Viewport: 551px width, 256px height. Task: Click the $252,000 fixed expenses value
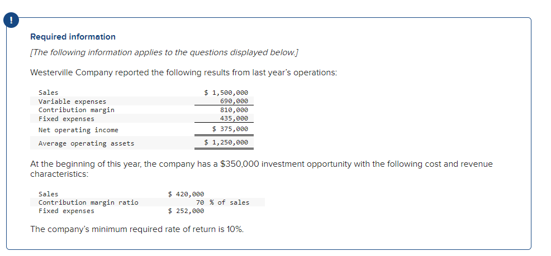[186, 211]
